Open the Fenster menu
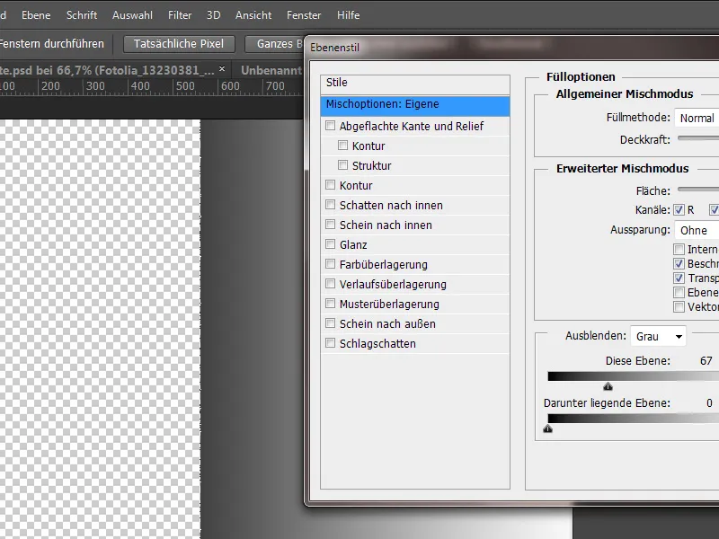This screenshot has width=719, height=539. (304, 15)
